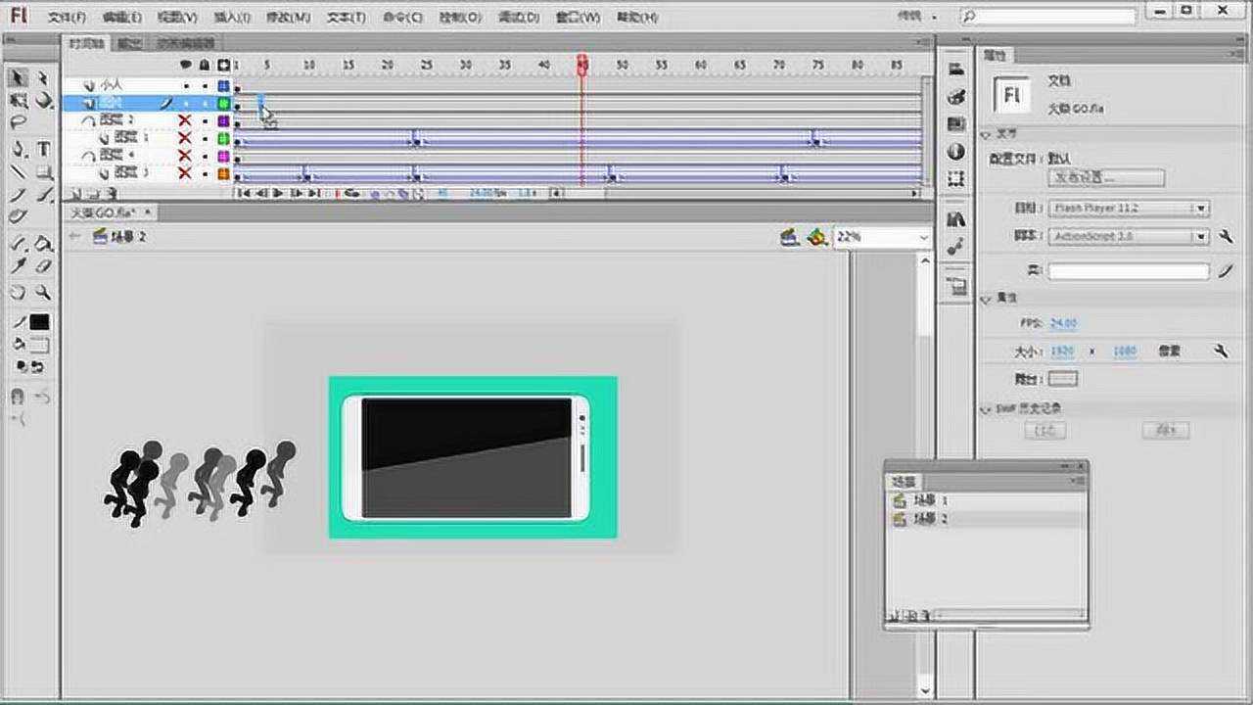
Task: Open Edit Symbols icon above stage
Action: tap(815, 237)
